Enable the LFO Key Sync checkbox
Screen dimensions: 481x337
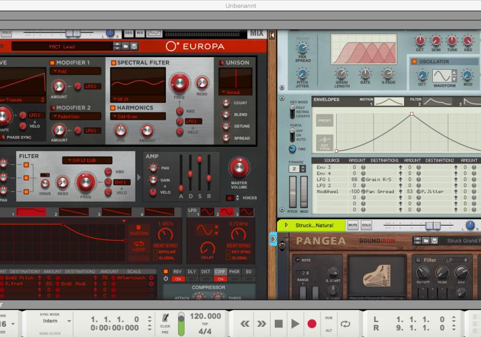(x=228, y=252)
